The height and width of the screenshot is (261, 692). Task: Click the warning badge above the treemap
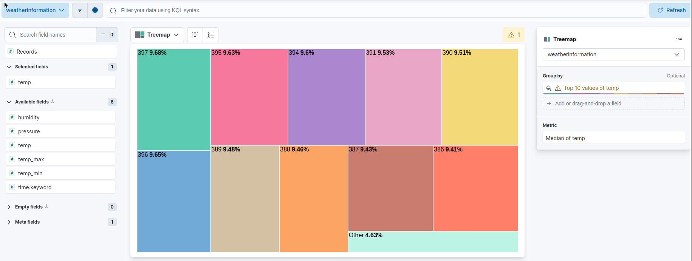pyautogui.click(x=513, y=34)
